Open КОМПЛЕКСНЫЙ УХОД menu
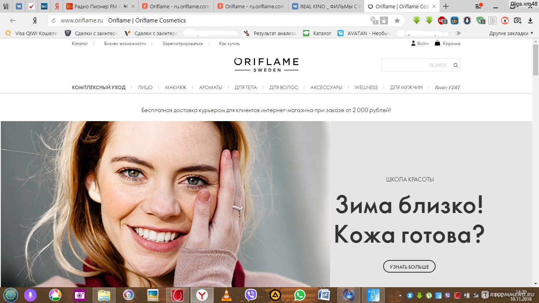 coord(99,88)
